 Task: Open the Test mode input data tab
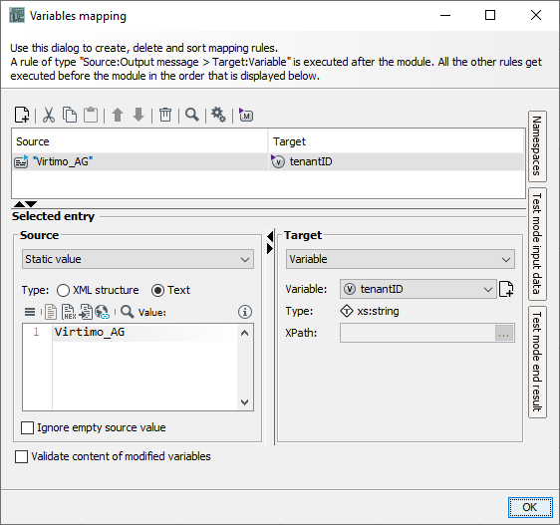pos(537,244)
